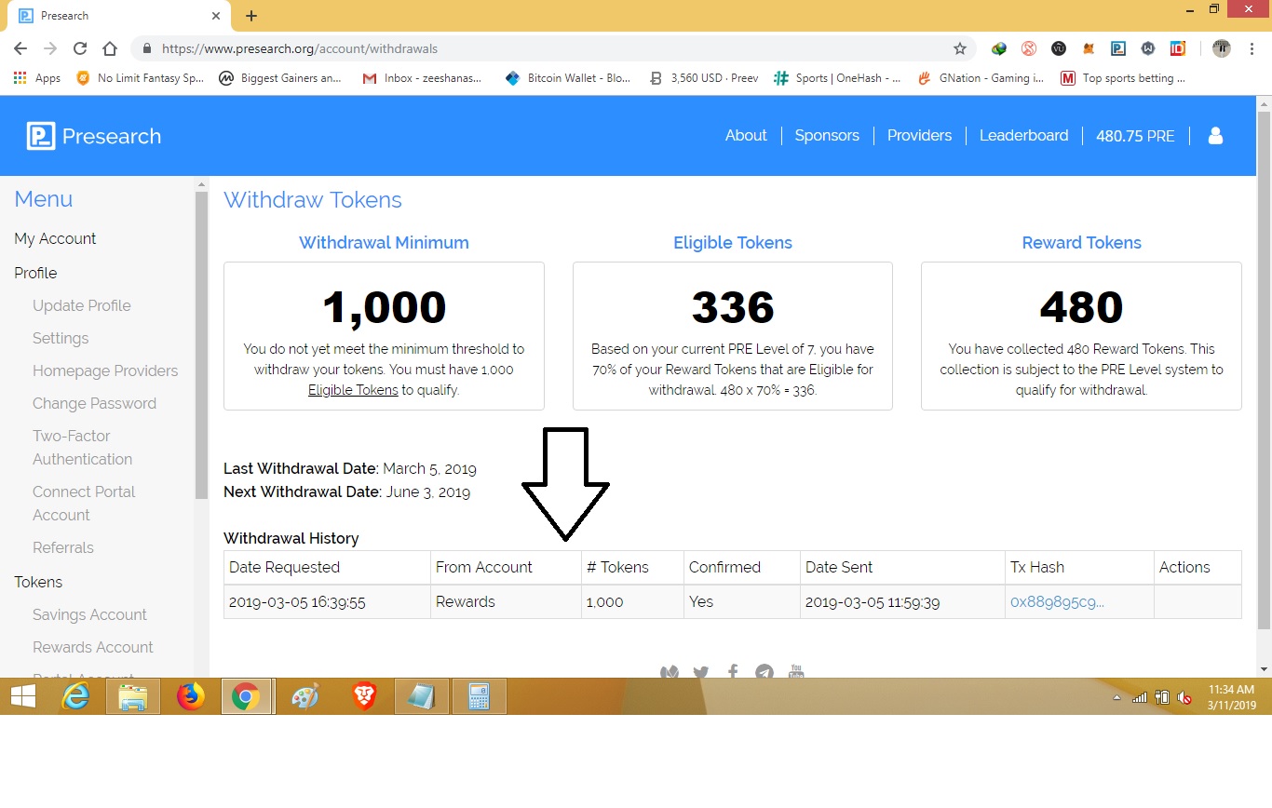Viewport: 1272px width, 808px height.
Task: Go to the About page
Action: tap(746, 136)
